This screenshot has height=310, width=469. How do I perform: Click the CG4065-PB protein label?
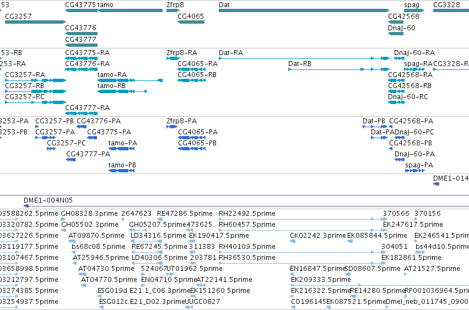197,143
